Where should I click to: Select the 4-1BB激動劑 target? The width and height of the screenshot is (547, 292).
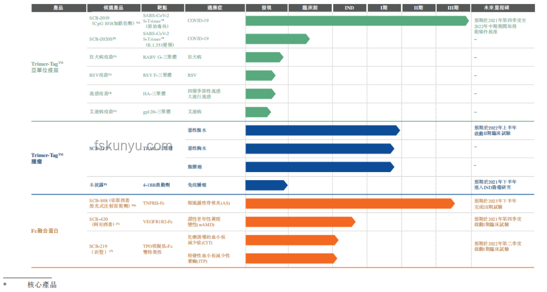point(157,185)
